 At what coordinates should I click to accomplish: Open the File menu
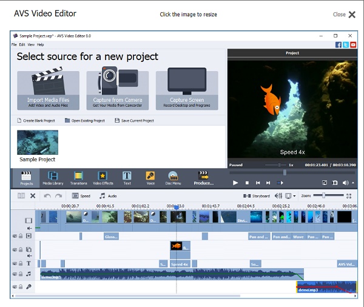point(14,44)
